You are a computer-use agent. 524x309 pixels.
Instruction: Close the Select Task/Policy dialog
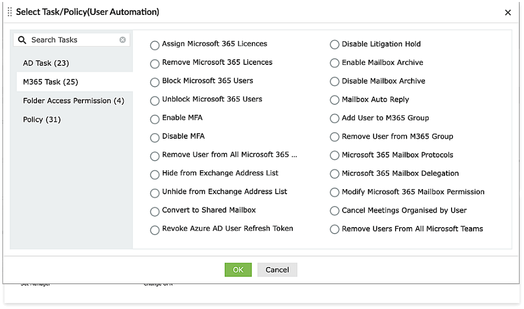(508, 12)
